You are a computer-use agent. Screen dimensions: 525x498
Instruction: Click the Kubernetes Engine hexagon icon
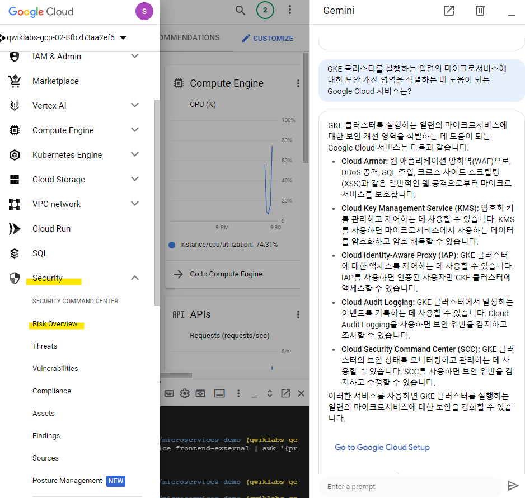click(15, 155)
